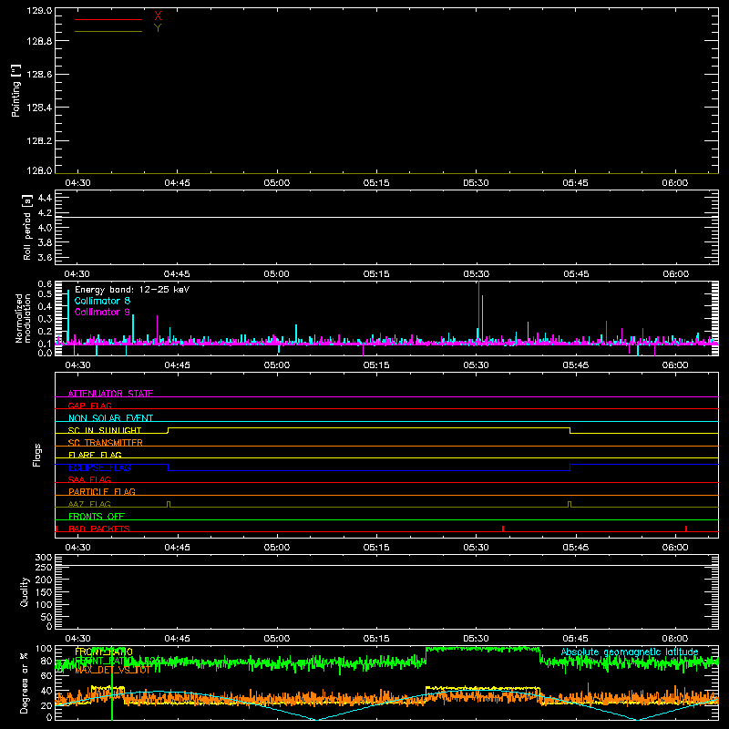Click the '128.6' tick label on Pointing axis

click(39, 75)
